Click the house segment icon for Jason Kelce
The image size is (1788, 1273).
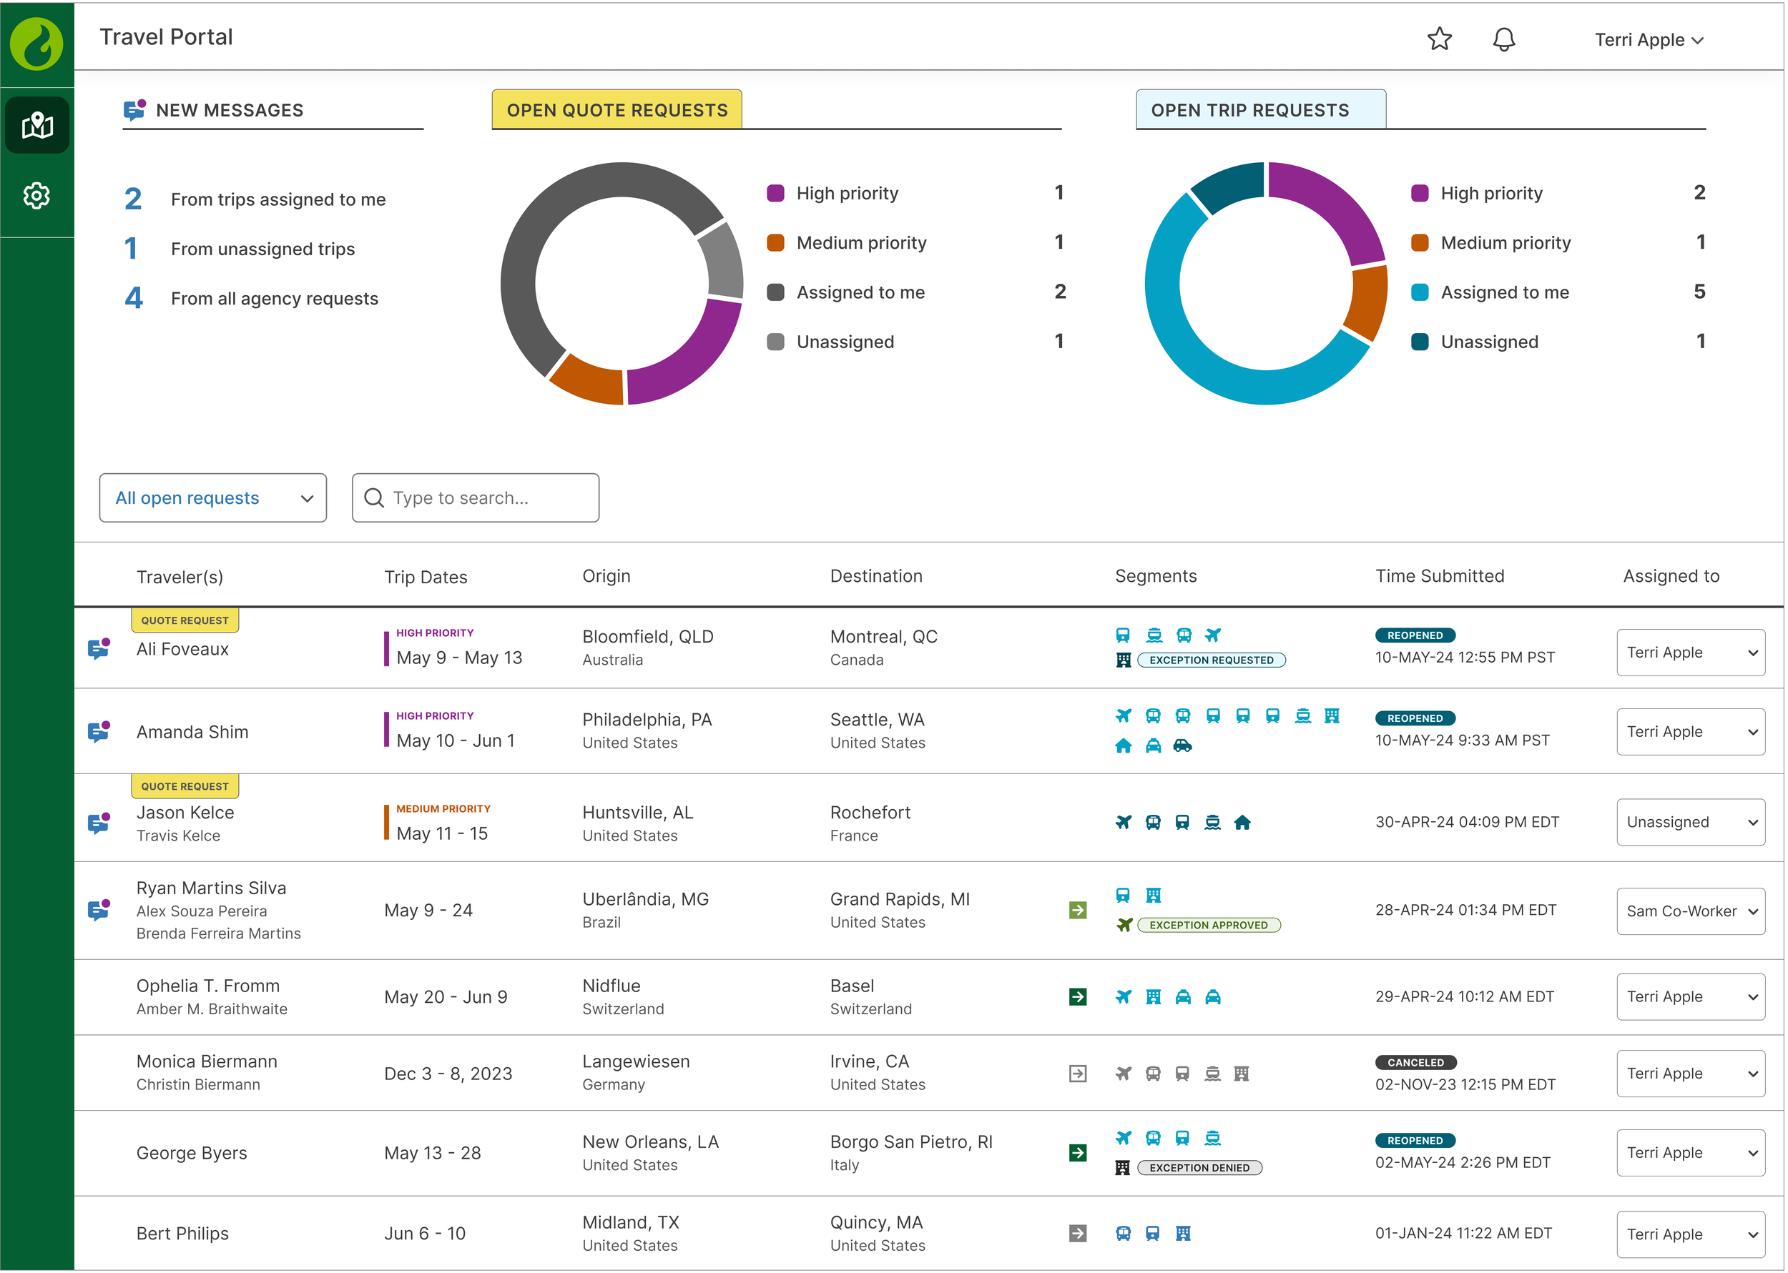1242,822
